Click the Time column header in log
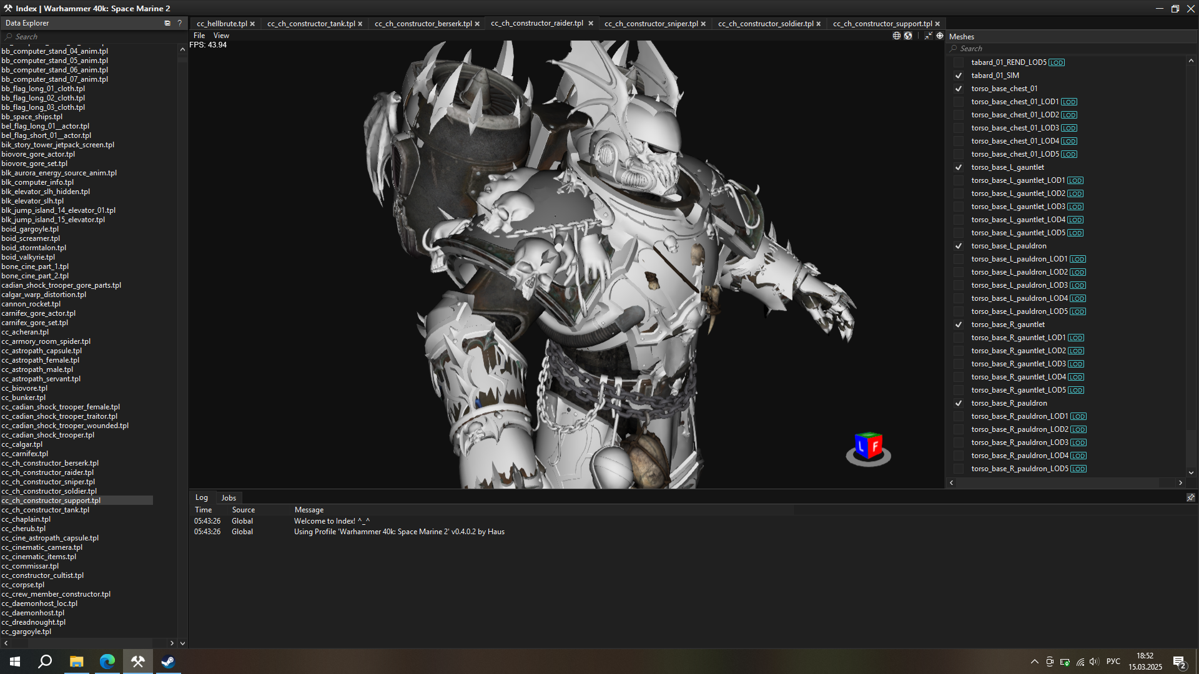The width and height of the screenshot is (1199, 674). click(204, 510)
